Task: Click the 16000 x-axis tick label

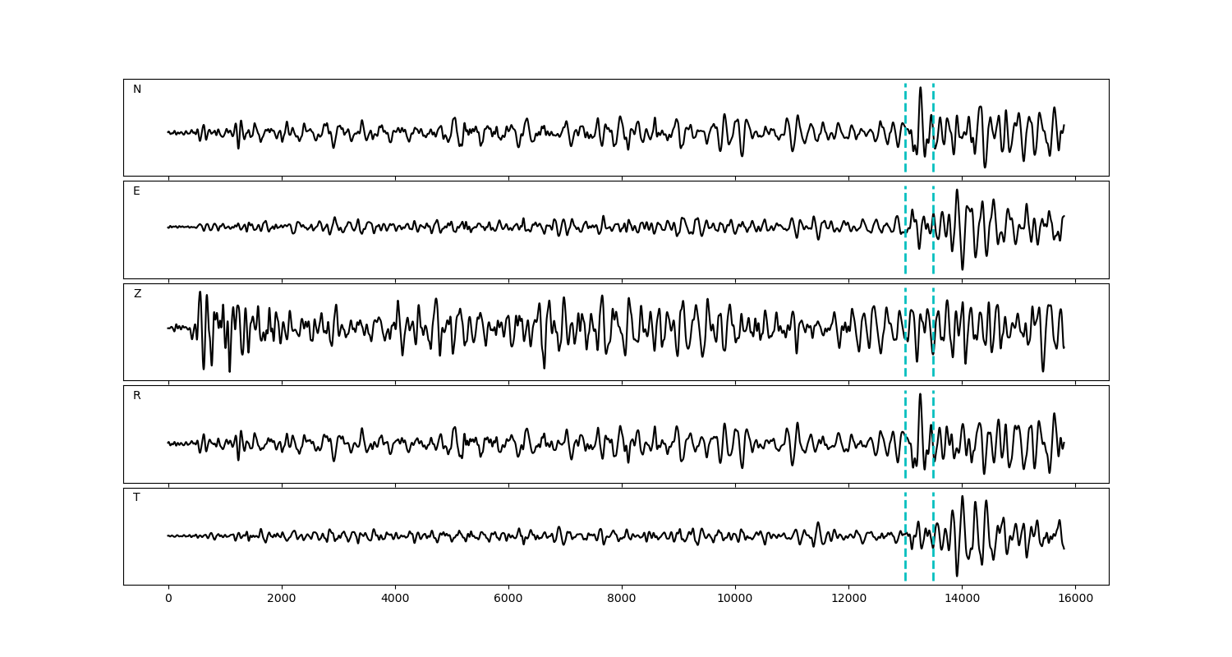Action: pos(1075,599)
